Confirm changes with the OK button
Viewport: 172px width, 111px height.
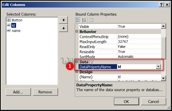coord(126,101)
